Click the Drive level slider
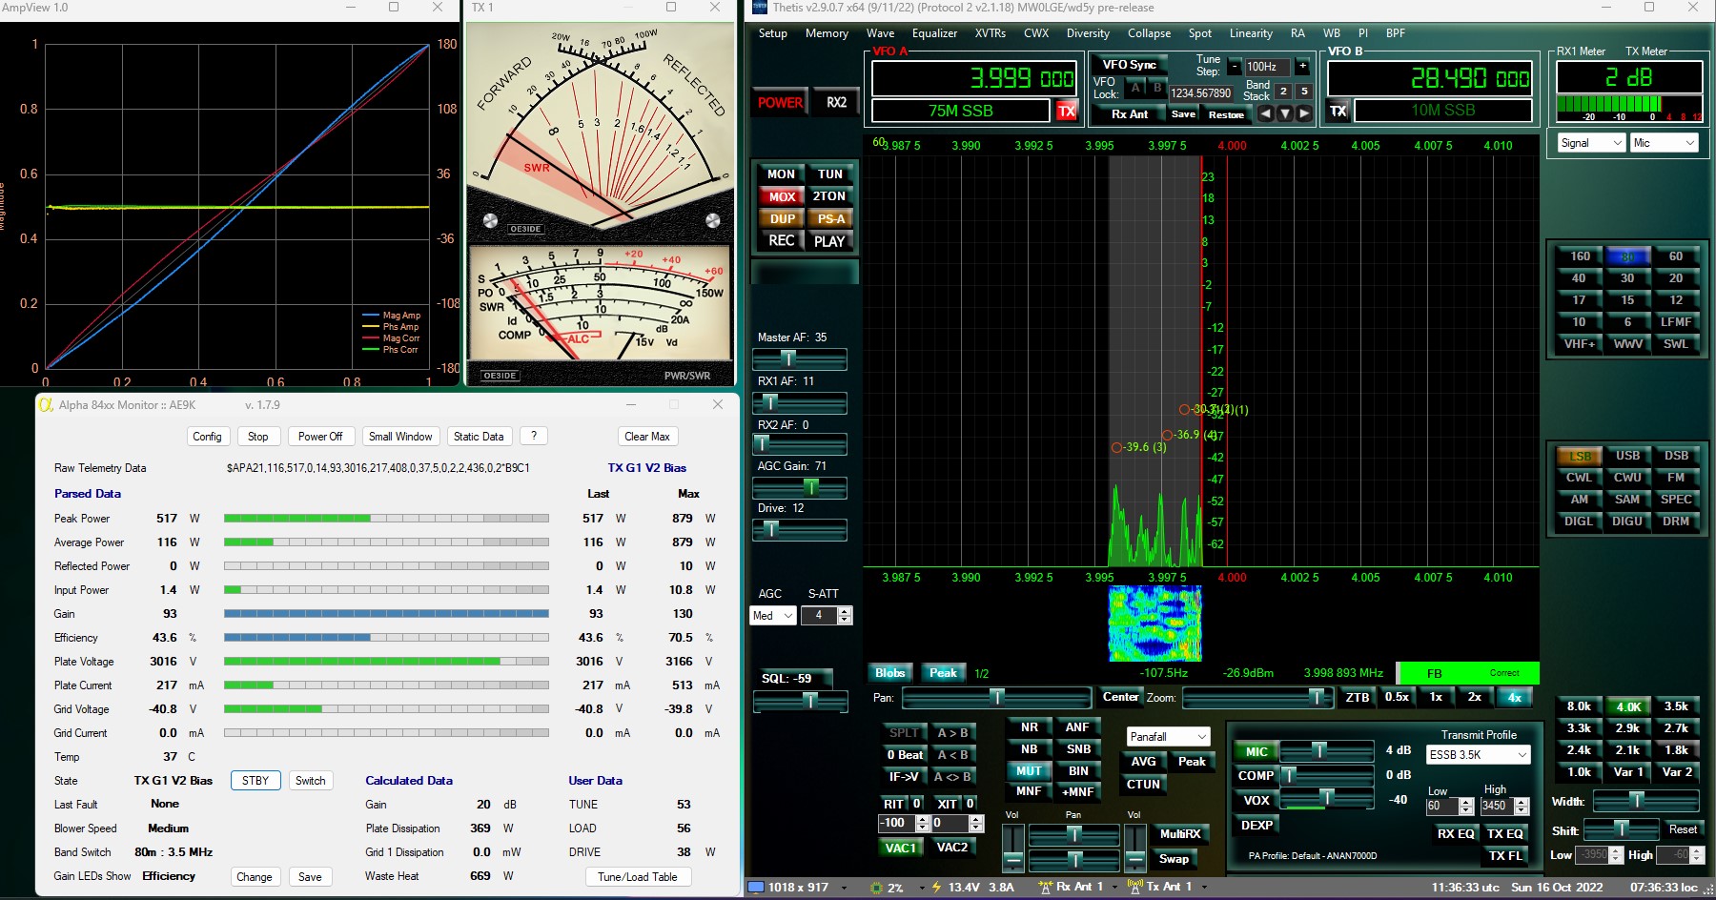Image resolution: width=1716 pixels, height=900 pixels. (x=800, y=529)
